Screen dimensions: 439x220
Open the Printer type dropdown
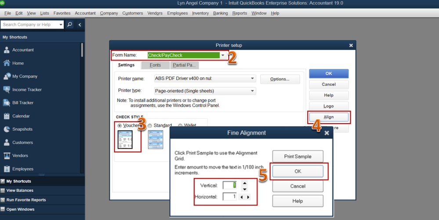tap(253, 91)
